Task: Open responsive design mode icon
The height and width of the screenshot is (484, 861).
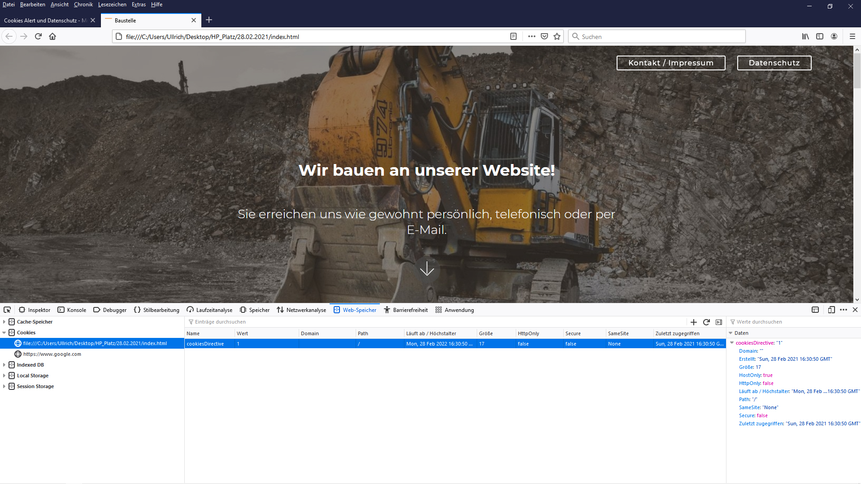Action: [831, 310]
